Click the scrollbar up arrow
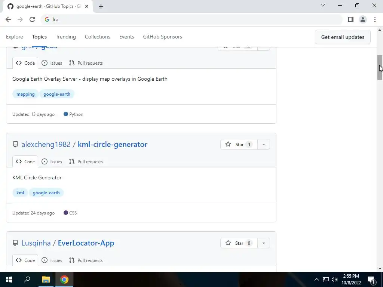The image size is (383, 287). pyautogui.click(x=380, y=30)
